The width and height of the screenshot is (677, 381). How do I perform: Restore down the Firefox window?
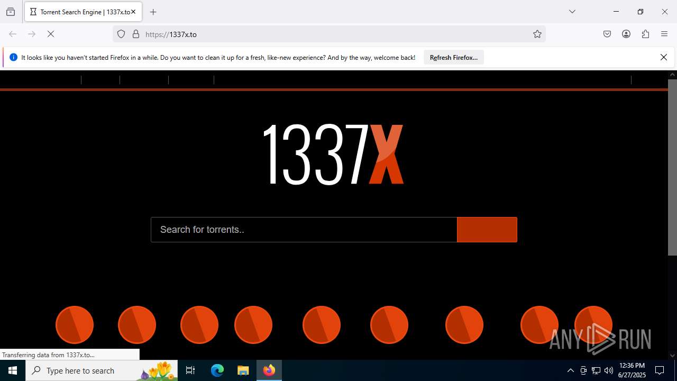click(x=640, y=12)
